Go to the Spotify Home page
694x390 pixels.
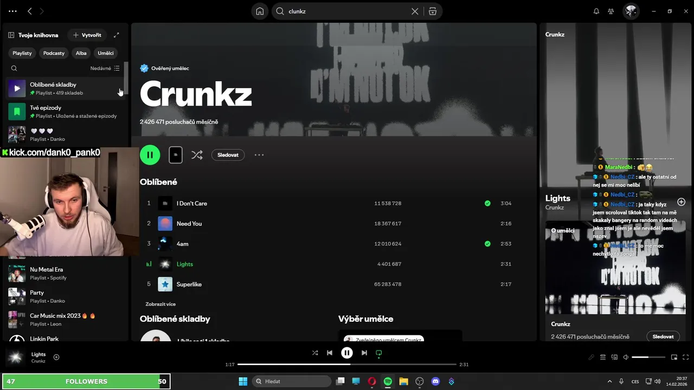coord(260,11)
